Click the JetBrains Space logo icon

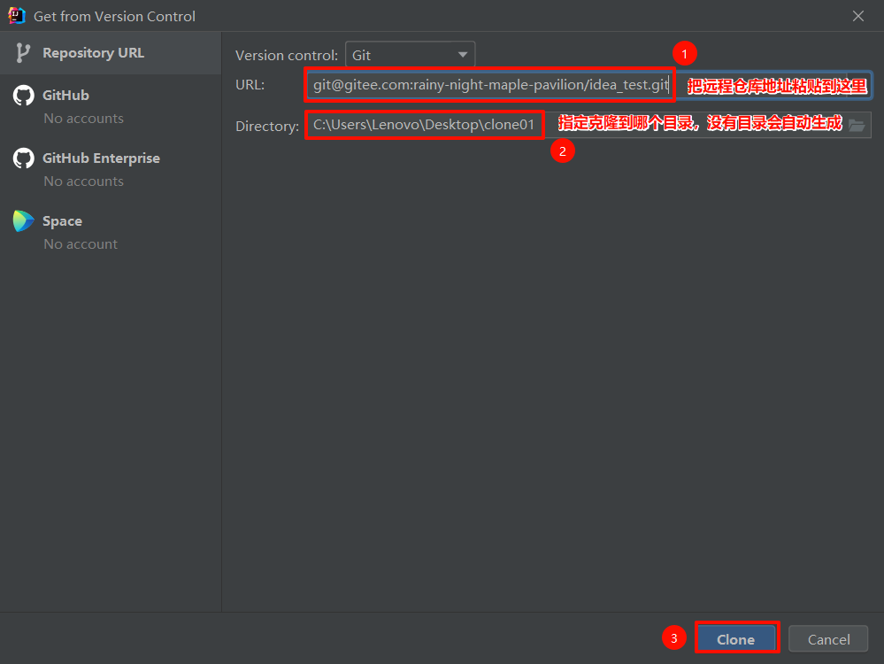(x=24, y=221)
